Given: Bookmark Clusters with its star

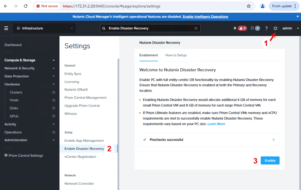Looking at the screenshot, I should click(54, 92).
